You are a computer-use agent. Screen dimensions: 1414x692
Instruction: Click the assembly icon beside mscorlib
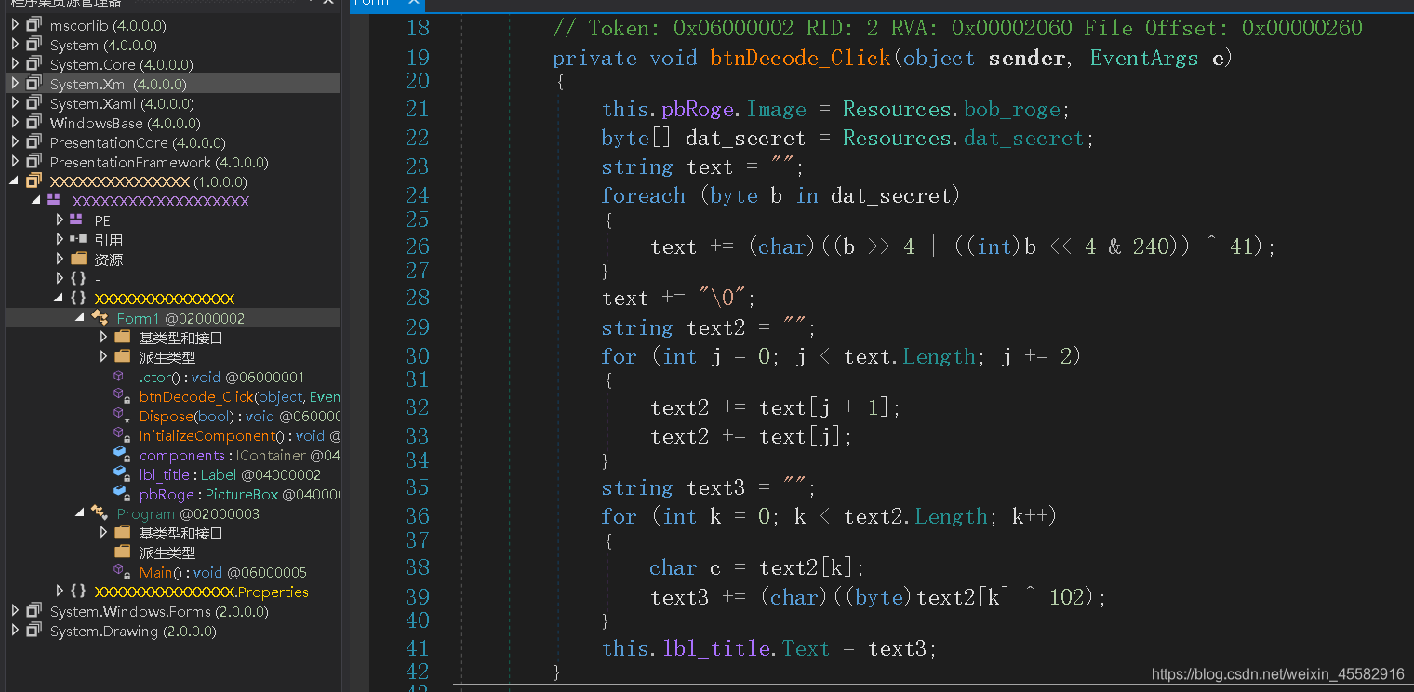(x=34, y=25)
